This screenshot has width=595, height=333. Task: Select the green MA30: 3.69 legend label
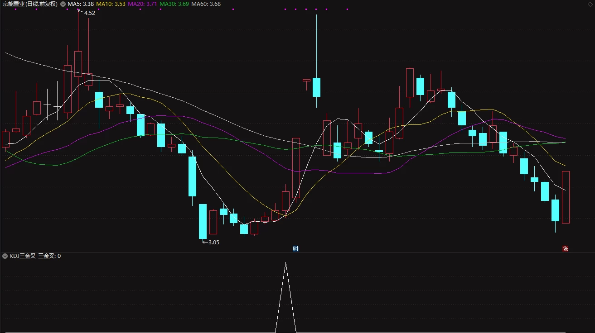[174, 4]
